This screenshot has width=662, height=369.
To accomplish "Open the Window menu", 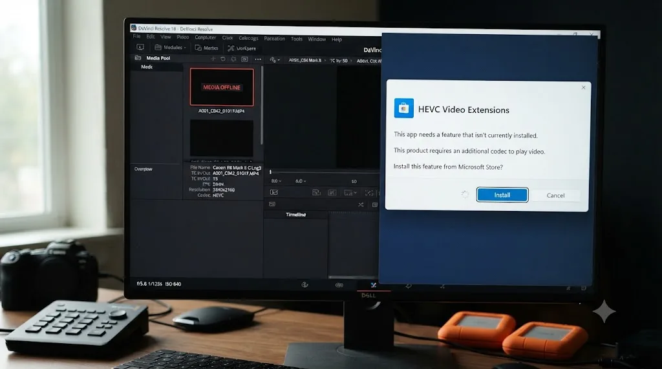I will point(317,39).
